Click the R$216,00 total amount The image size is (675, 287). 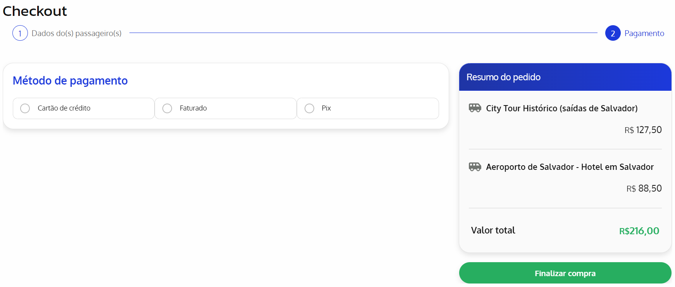[x=639, y=231]
